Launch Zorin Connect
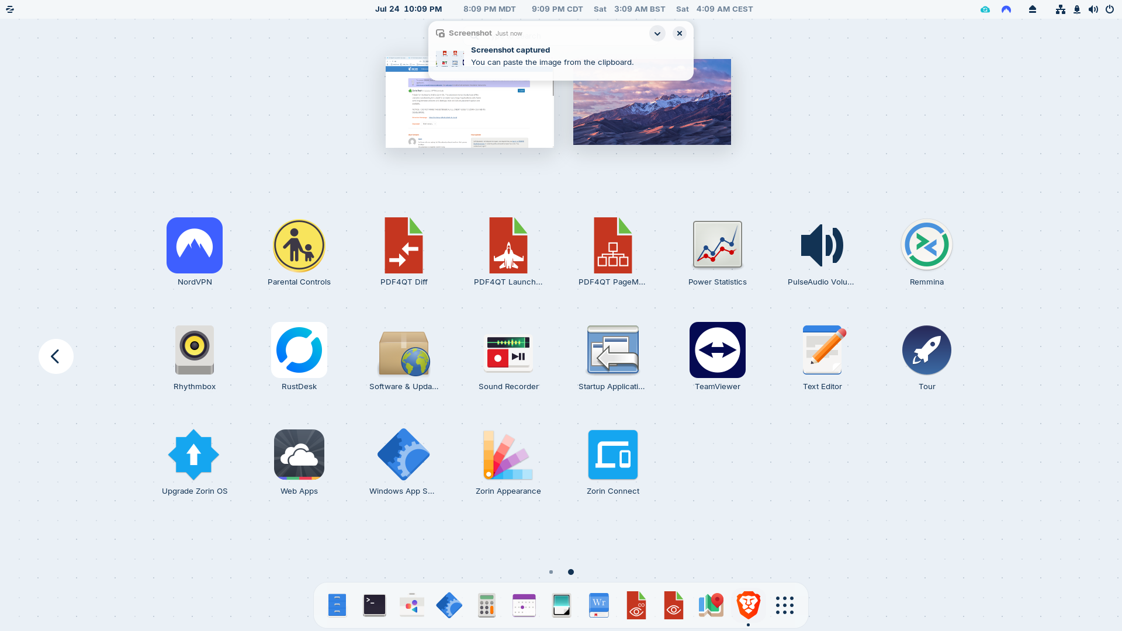Screen dimensions: 1122x631 613,455
